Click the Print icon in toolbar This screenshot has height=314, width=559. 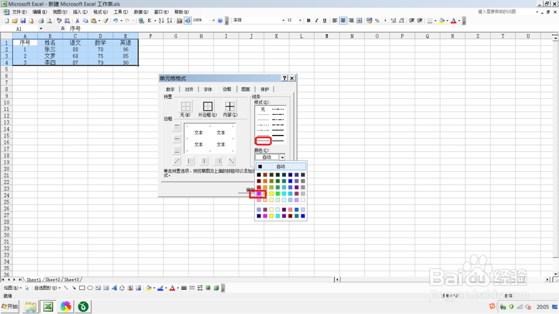coord(41,21)
